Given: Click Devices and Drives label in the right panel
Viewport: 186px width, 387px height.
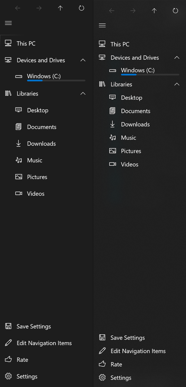Looking at the screenshot, I should 135,58.
